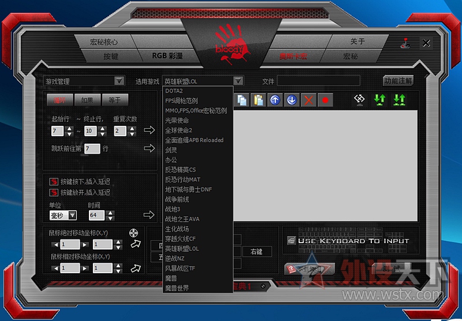Click the 起始行 field showing 7
This screenshot has width=462, height=321.
coord(57,130)
